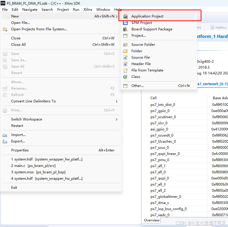The width and height of the screenshot is (228, 227).
Task: Click the Import icon in File menu
Action: (5, 135)
